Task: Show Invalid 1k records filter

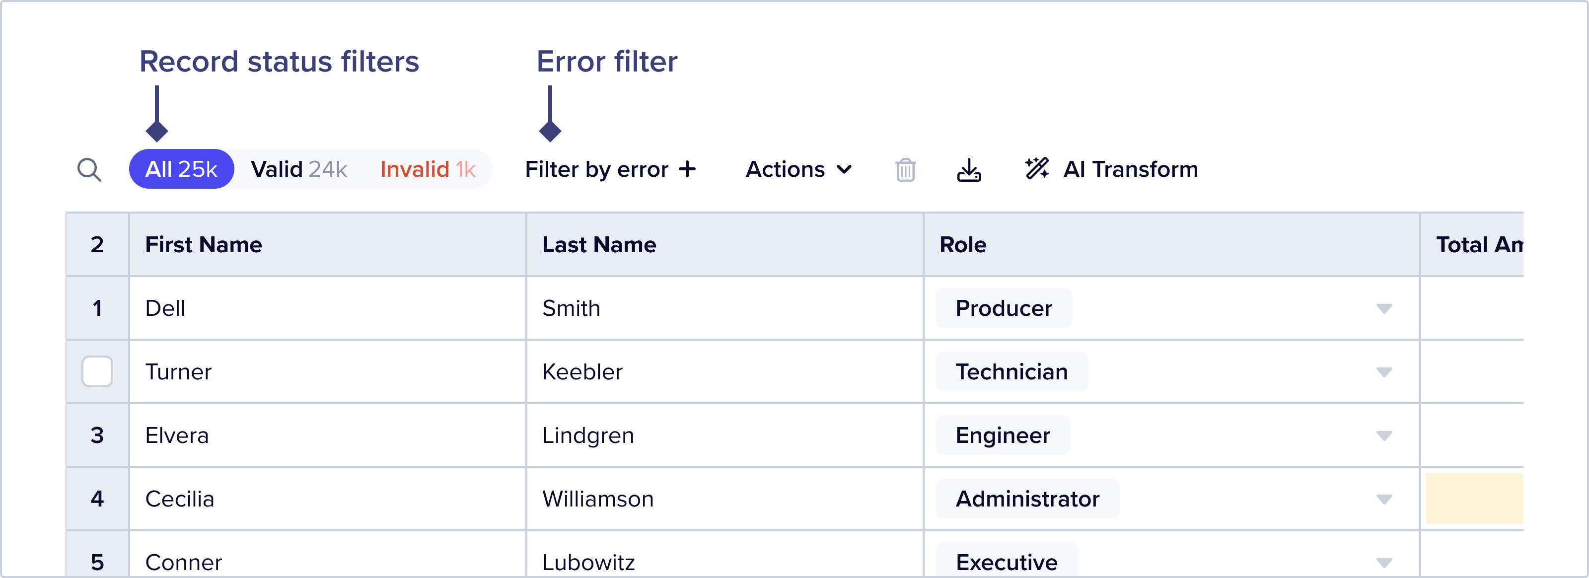Action: (x=428, y=169)
